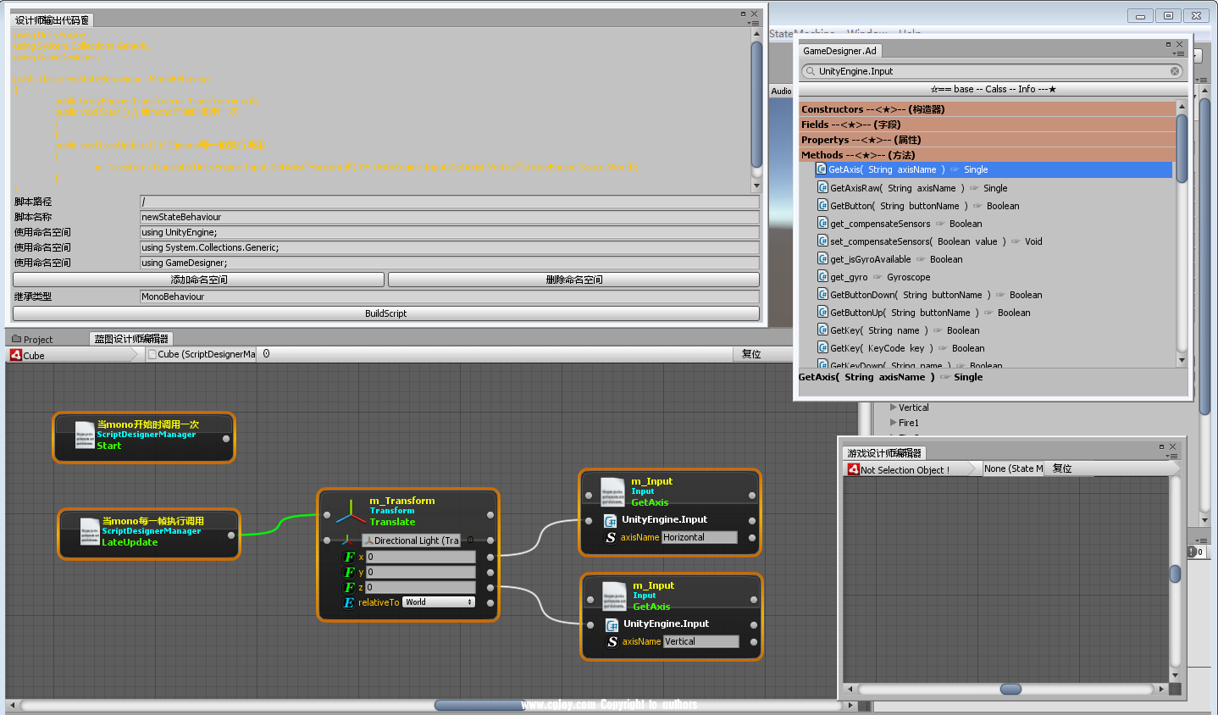Viewport: 1218px width, 715px height.
Task: Expand the Propertys section header
Action: [x=988, y=140]
